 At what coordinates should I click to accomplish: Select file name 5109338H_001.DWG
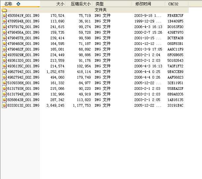(x=23, y=83)
